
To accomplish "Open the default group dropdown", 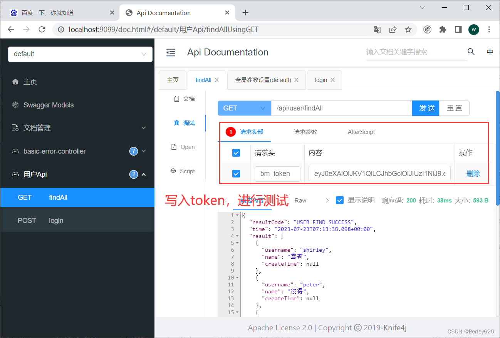I will 80,54.
